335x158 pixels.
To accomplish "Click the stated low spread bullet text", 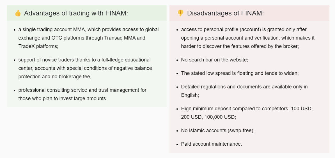I will (240, 73).
